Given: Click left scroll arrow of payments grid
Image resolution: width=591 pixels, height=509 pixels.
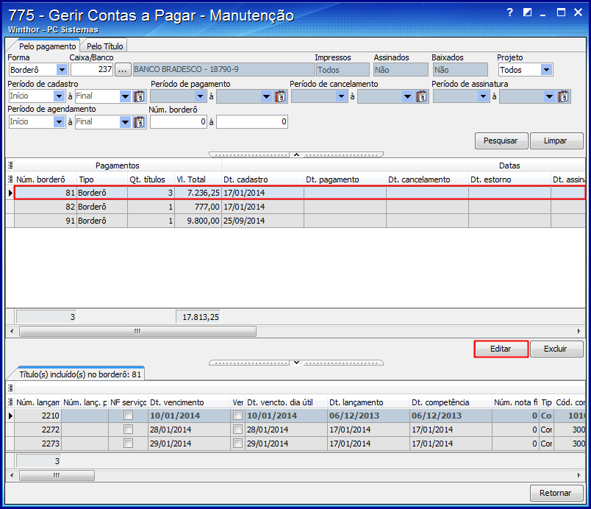Looking at the screenshot, I should (x=12, y=332).
